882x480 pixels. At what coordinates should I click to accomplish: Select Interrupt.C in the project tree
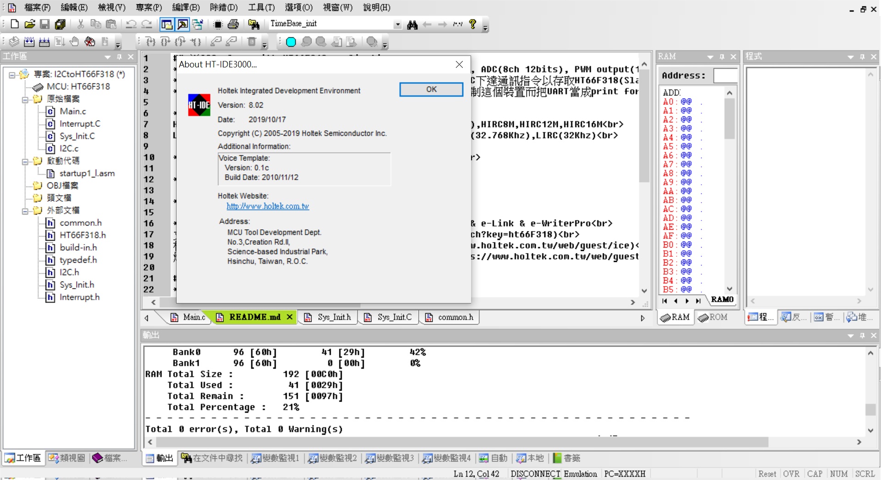(x=79, y=124)
